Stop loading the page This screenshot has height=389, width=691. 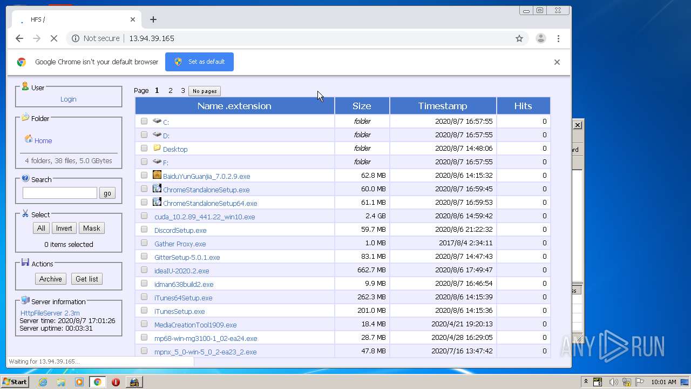point(54,38)
